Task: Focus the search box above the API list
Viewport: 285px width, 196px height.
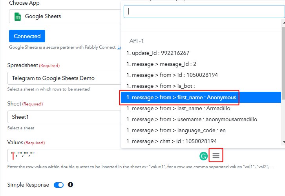Action: pos(204,12)
